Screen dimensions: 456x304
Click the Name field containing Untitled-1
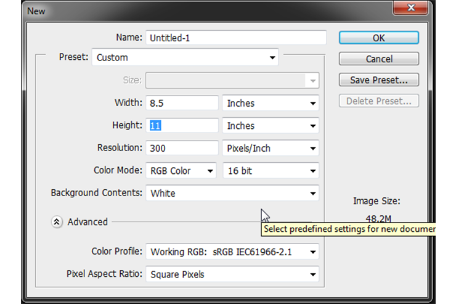(x=236, y=38)
